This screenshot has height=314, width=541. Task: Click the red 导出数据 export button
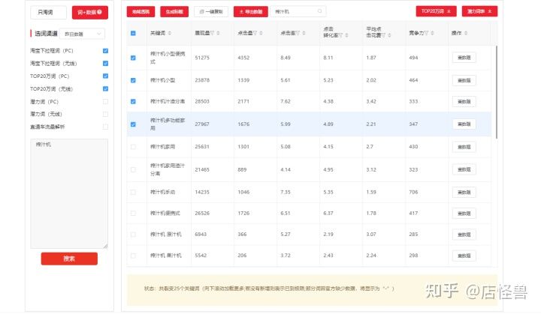[250, 12]
